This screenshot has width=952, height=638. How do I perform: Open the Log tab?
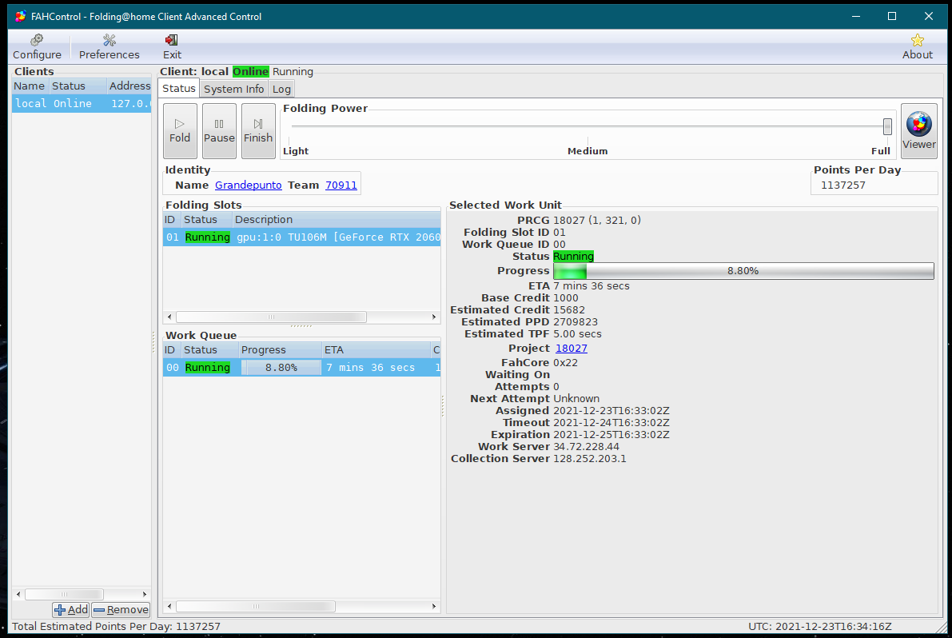tap(281, 89)
